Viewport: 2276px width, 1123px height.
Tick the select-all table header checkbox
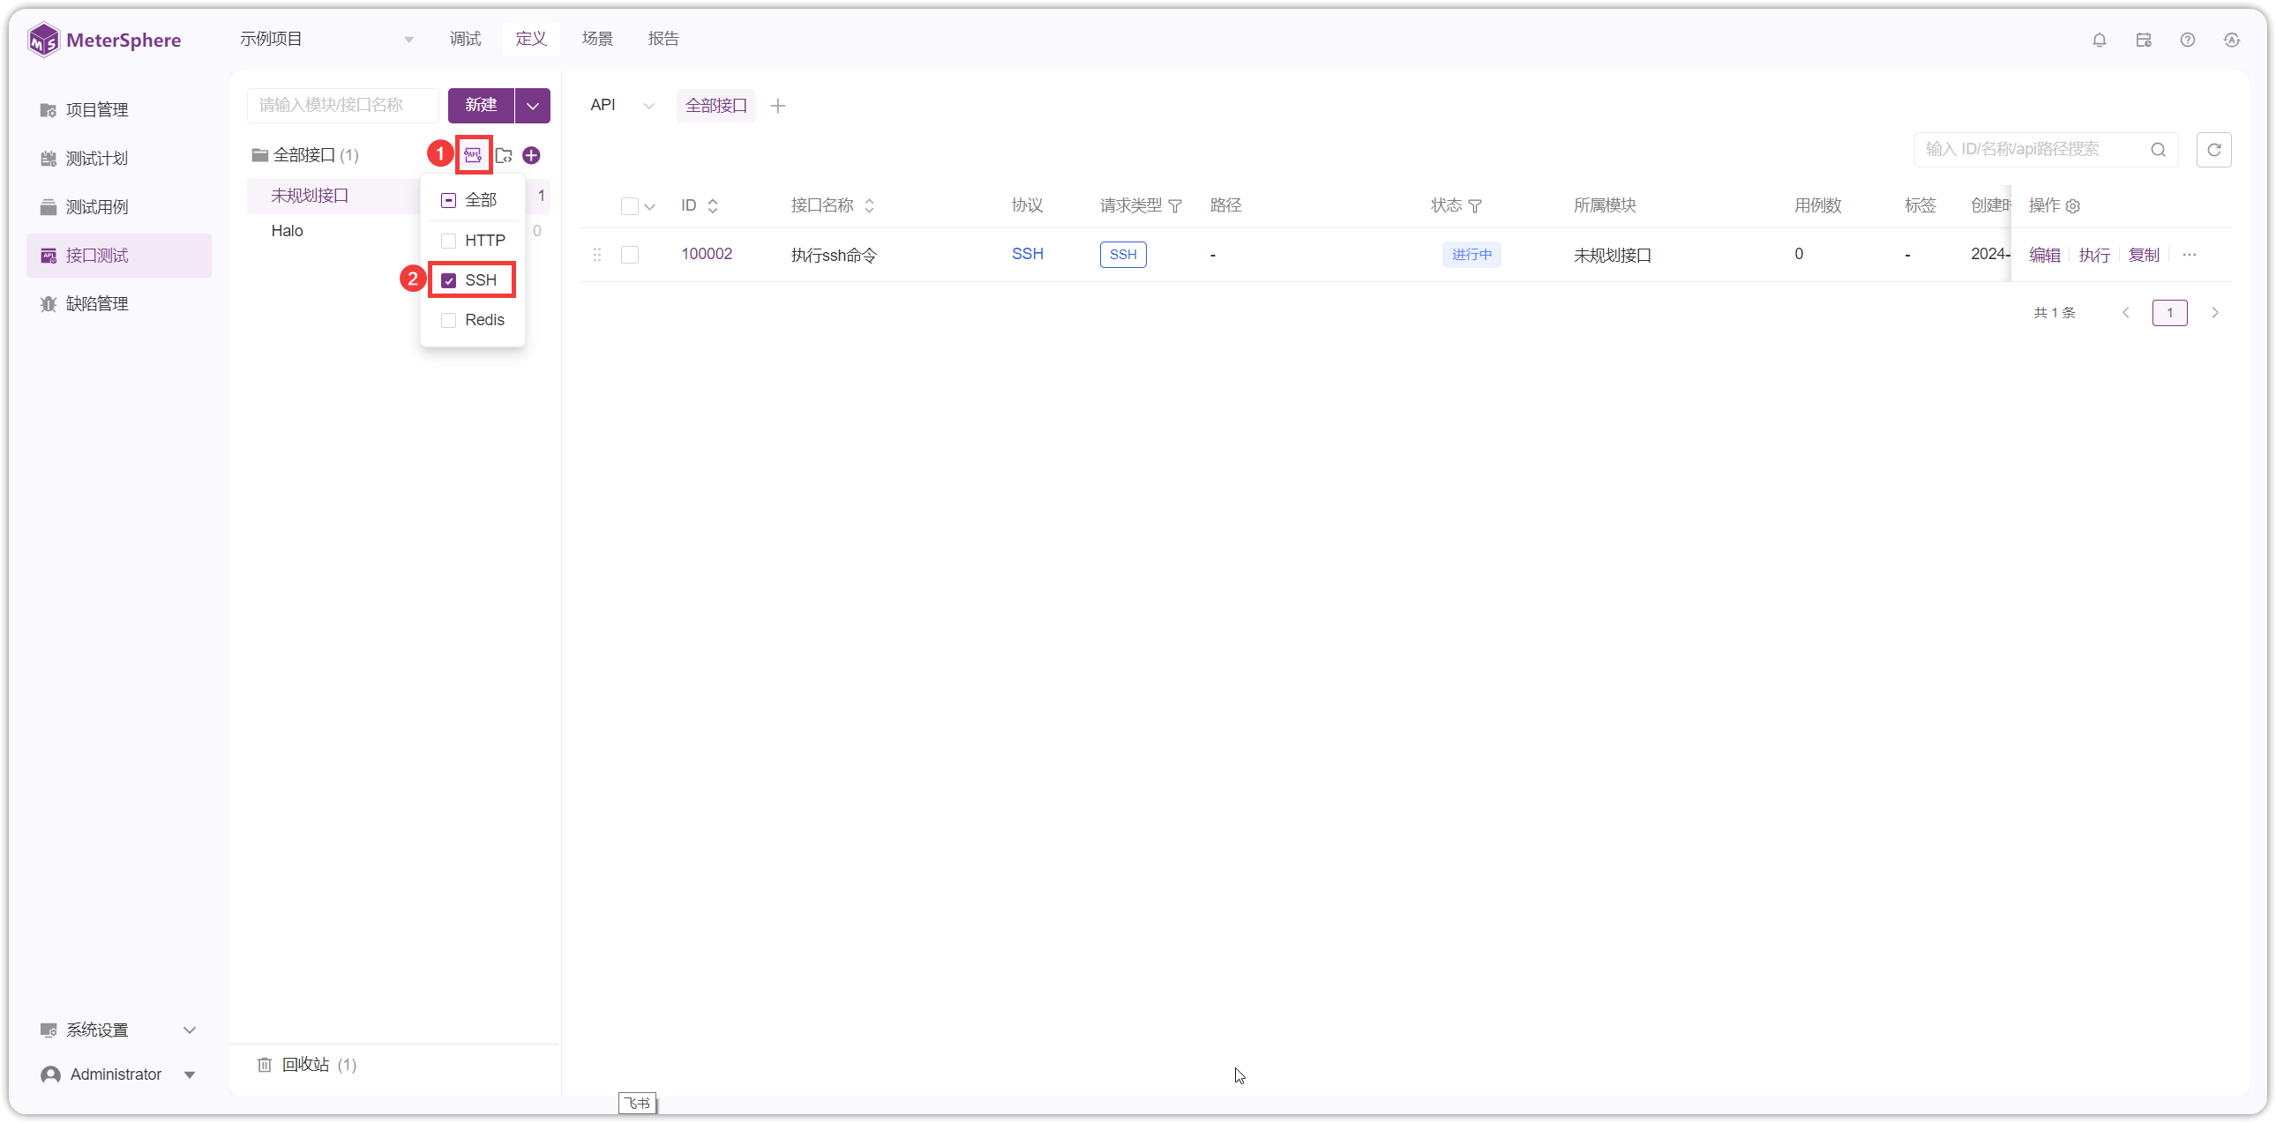pos(630,205)
